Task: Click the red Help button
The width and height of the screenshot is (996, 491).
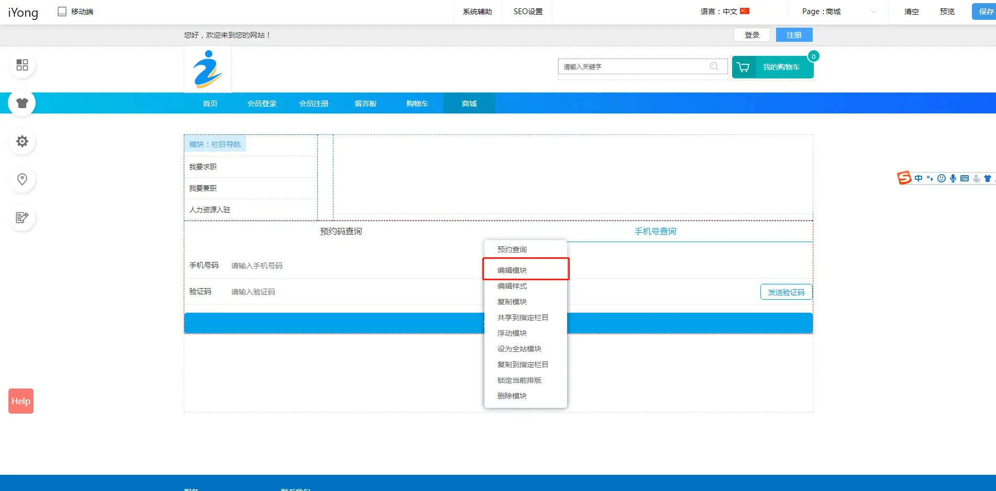Action: pos(21,401)
